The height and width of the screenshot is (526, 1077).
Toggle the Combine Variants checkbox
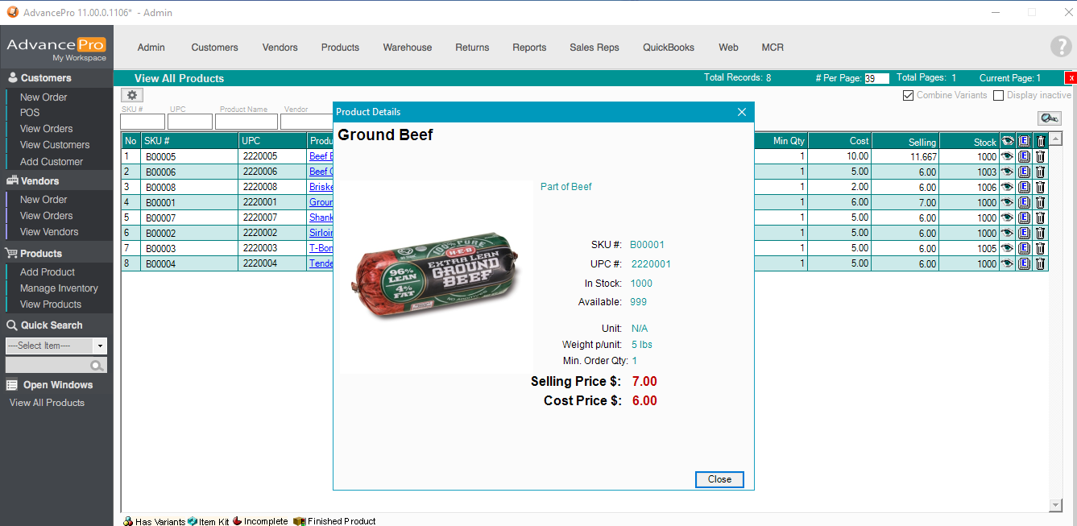click(x=909, y=95)
